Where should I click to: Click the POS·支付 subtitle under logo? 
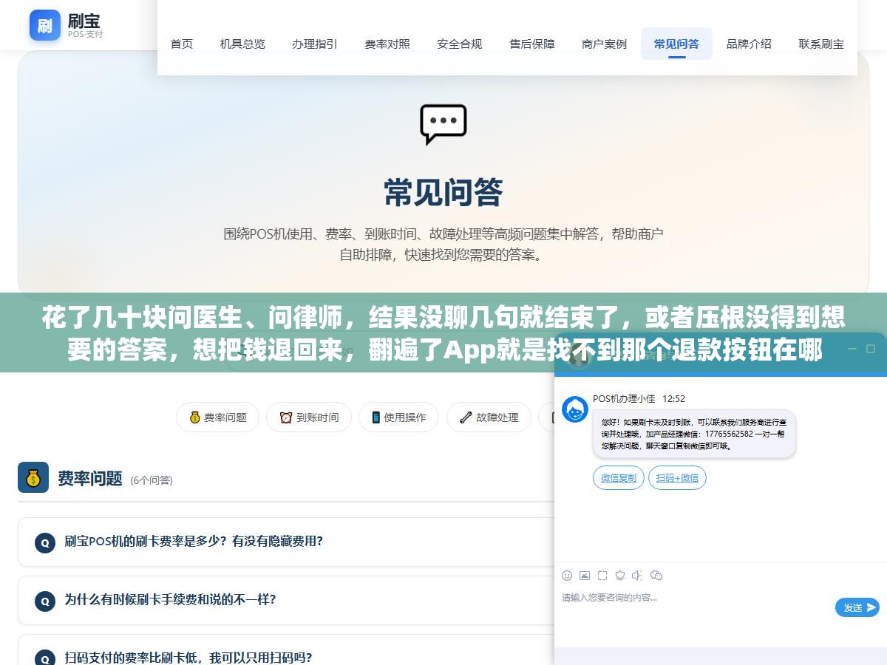click(x=86, y=34)
